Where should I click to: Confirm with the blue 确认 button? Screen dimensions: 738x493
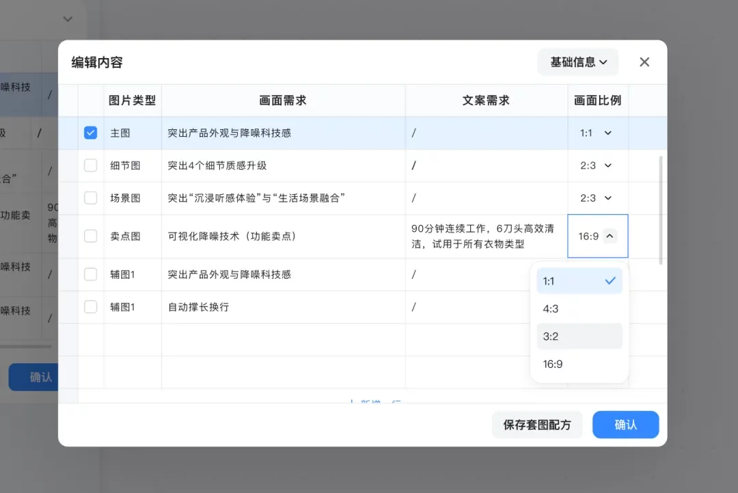coord(625,425)
